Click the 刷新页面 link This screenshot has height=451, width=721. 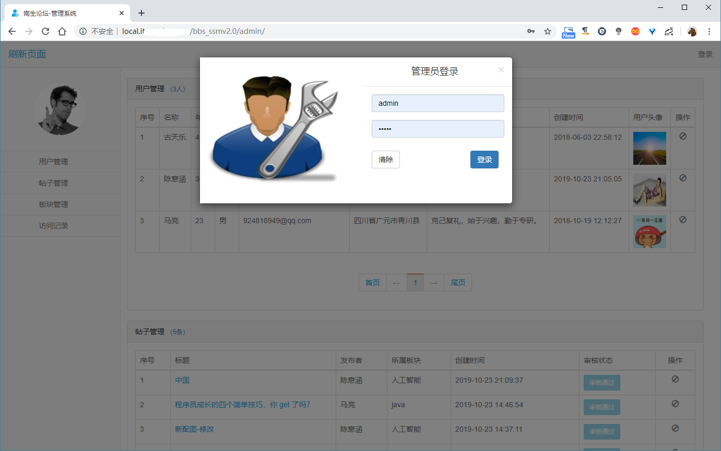click(27, 54)
